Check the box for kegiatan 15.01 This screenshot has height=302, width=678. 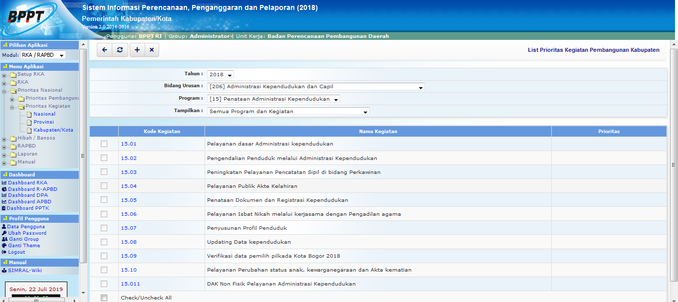click(104, 144)
